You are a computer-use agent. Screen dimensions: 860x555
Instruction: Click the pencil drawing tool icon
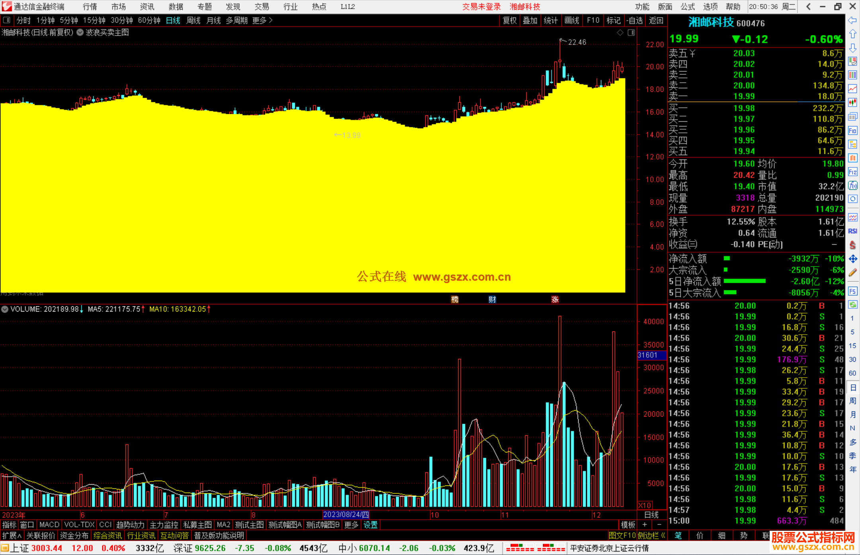[852, 273]
